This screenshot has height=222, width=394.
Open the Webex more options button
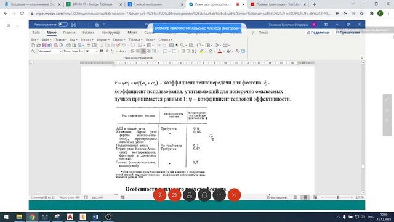pyautogui.click(x=219, y=195)
